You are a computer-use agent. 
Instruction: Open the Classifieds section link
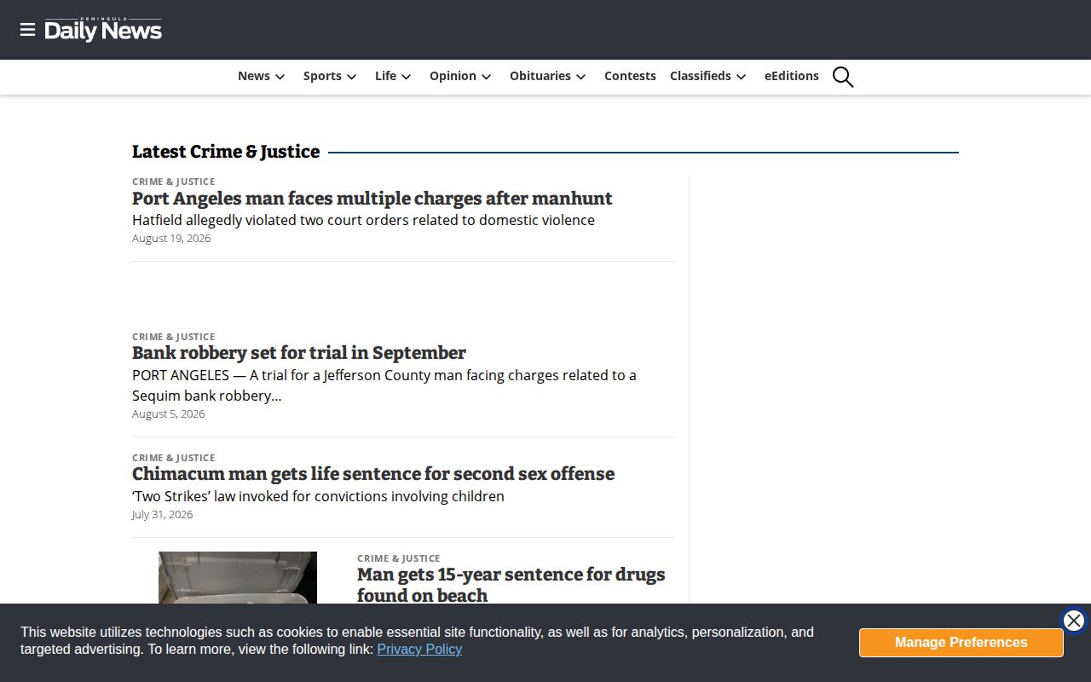(x=701, y=76)
